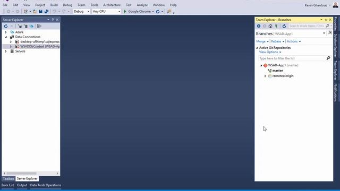Click auto-hide pin on Team Explorer title
This screenshot has height=191, width=340.
(326, 20)
